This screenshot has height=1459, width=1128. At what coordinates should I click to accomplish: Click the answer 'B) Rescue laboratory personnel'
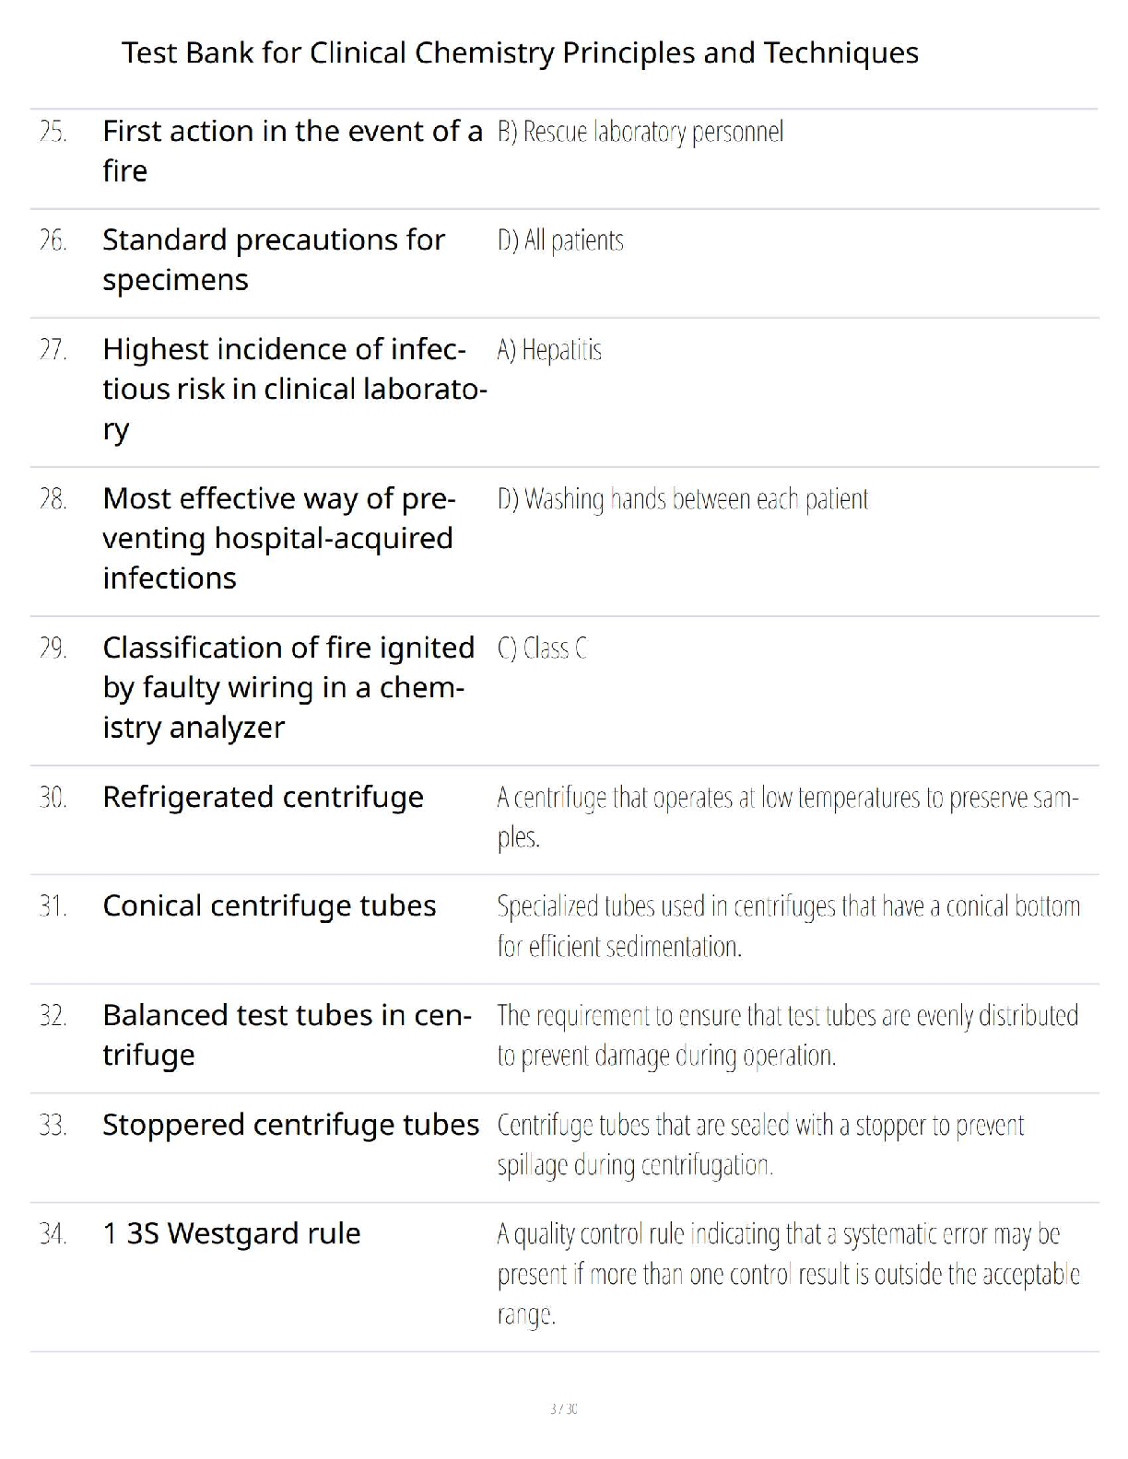tap(640, 132)
